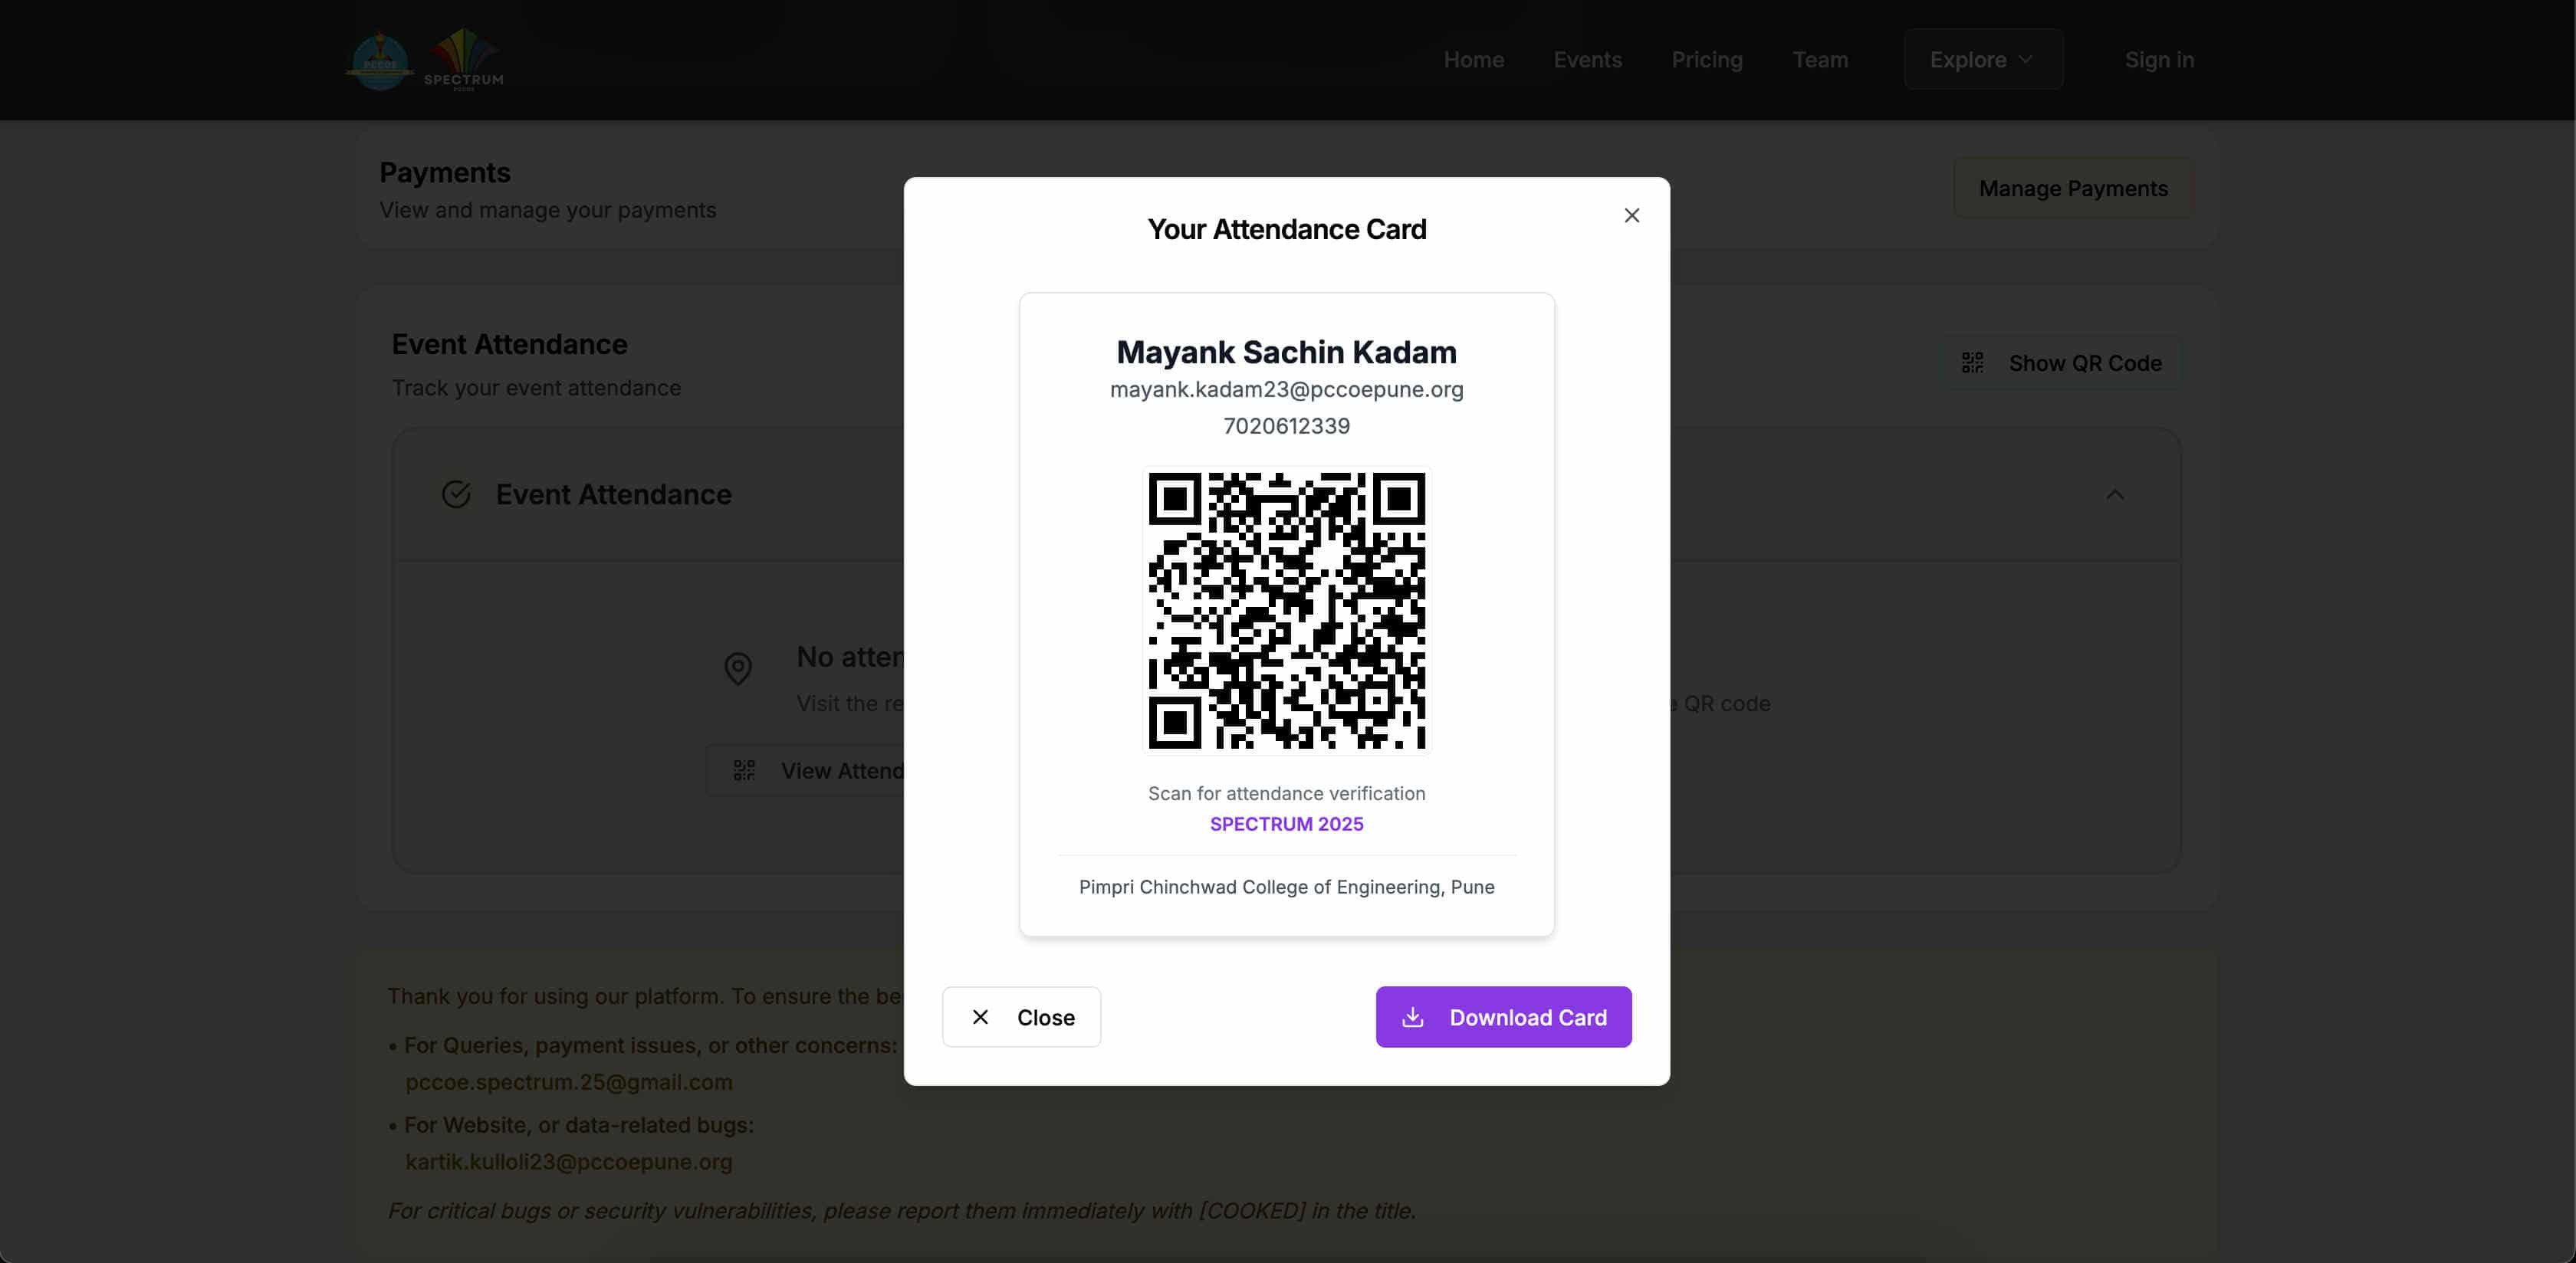Open the Events nav item
Image resolution: width=2576 pixels, height=1263 pixels.
1587,60
